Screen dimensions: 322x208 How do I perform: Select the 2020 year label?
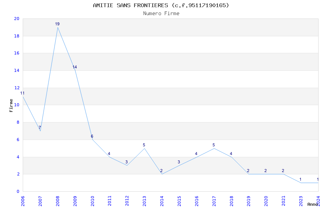[266, 201]
